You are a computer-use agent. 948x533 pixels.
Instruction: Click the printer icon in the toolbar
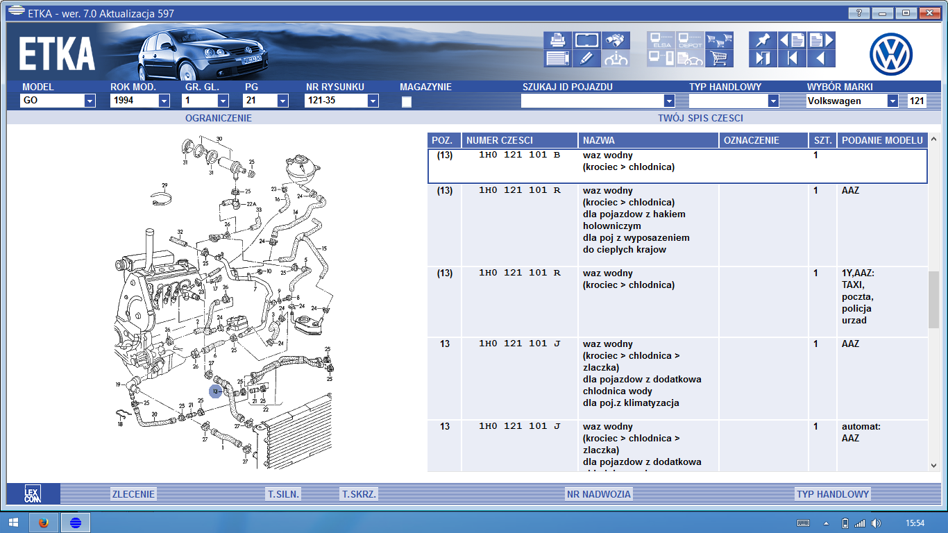click(x=557, y=40)
